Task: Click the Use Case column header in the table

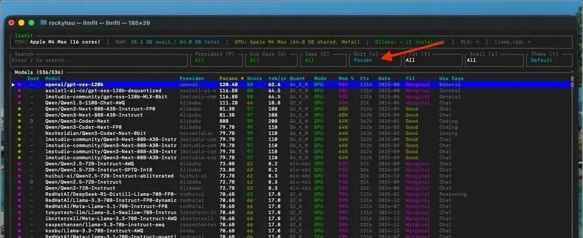Action: click(451, 79)
